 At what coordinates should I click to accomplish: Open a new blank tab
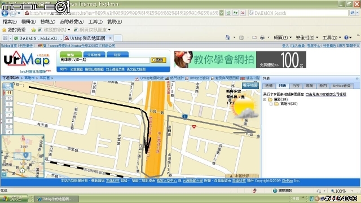(x=118, y=38)
